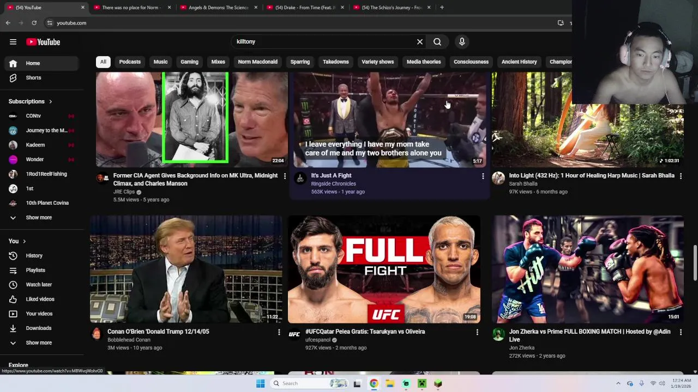Select the Variety shows filter chip
The height and width of the screenshot is (392, 698).
[x=377, y=62]
